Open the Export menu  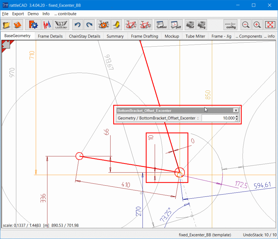click(18, 14)
